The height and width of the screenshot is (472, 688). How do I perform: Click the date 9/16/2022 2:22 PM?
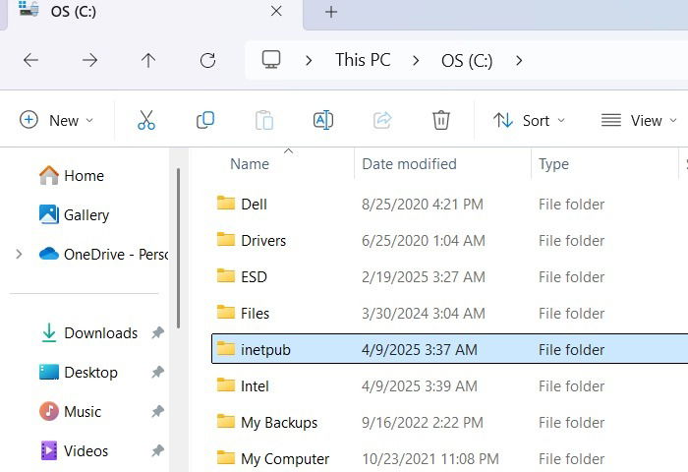tap(423, 423)
